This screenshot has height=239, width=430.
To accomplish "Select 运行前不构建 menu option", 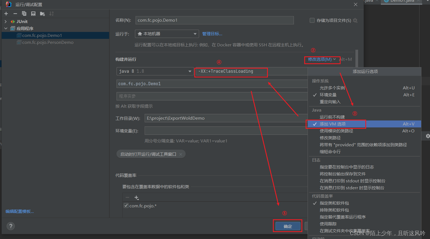I will [x=364, y=117].
